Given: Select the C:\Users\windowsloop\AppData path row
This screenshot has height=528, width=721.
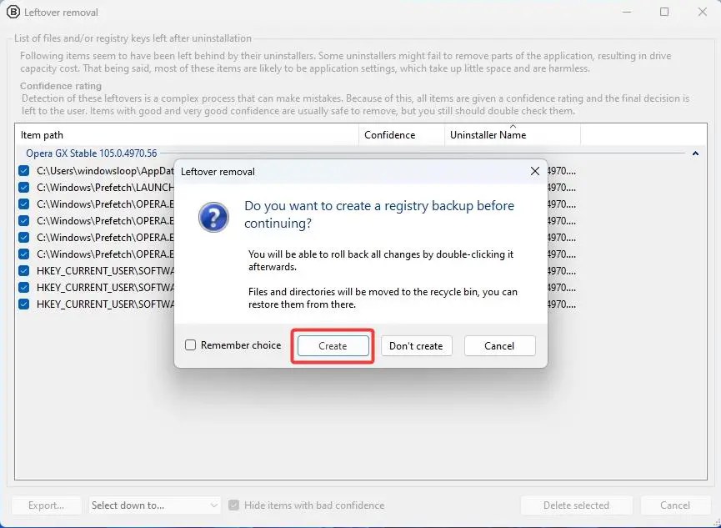Looking at the screenshot, I should click(105, 171).
